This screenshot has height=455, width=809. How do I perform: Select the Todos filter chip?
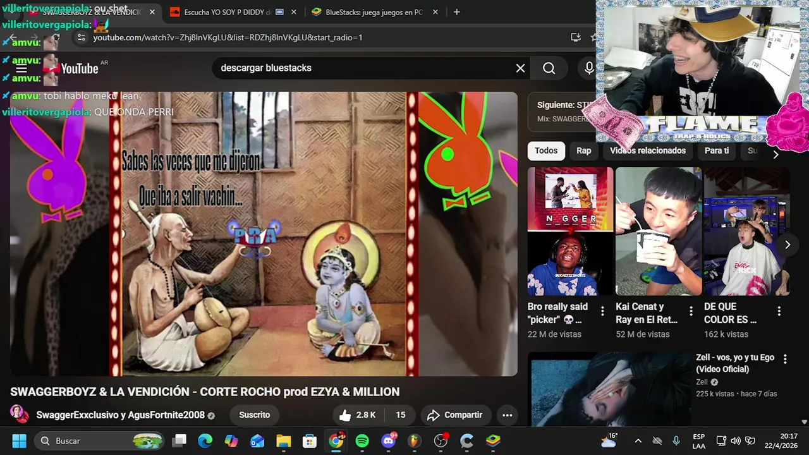[546, 150]
